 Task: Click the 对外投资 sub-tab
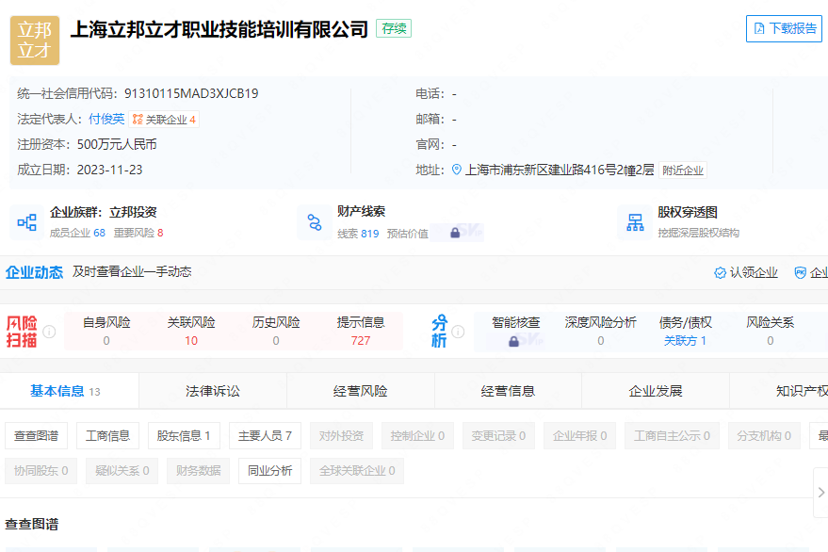[x=342, y=436]
